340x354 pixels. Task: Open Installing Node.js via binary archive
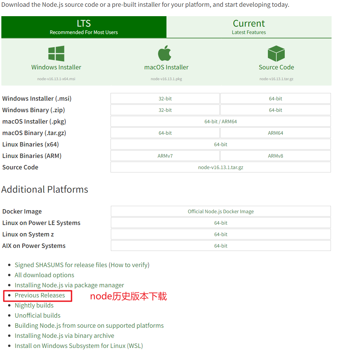coord(64,336)
